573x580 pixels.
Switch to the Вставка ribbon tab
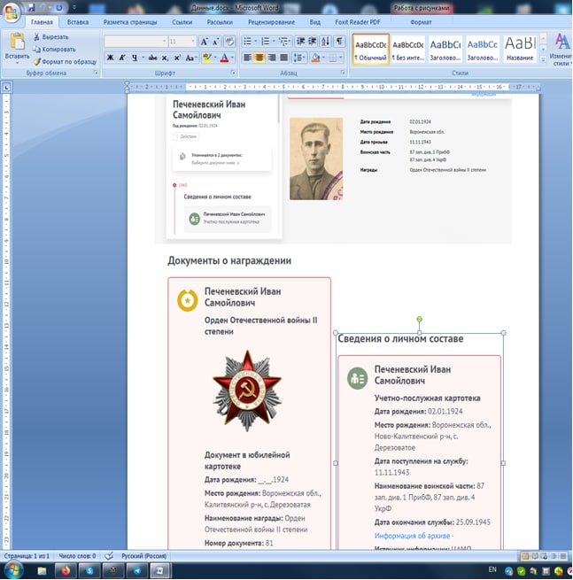click(78, 22)
